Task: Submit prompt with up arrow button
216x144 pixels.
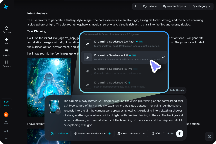Action: click(180, 133)
